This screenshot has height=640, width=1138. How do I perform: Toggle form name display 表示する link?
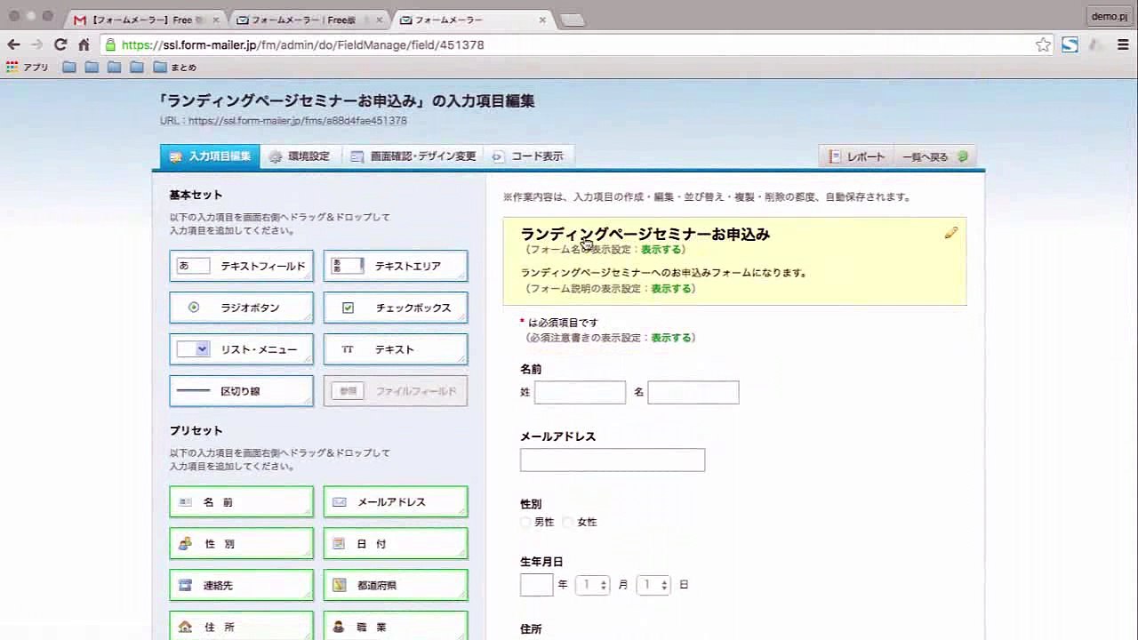coord(661,250)
